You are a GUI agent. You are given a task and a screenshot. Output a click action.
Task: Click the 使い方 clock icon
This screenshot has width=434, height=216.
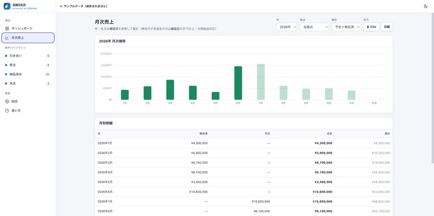[7, 110]
